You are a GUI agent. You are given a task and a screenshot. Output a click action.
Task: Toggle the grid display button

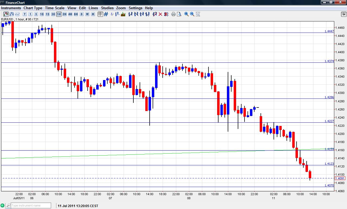[x=106, y=14]
